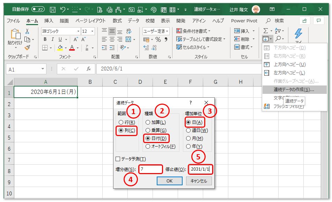This screenshot has width=332, height=202.
Task: Increase decimal places
Action: [x=146, y=48]
